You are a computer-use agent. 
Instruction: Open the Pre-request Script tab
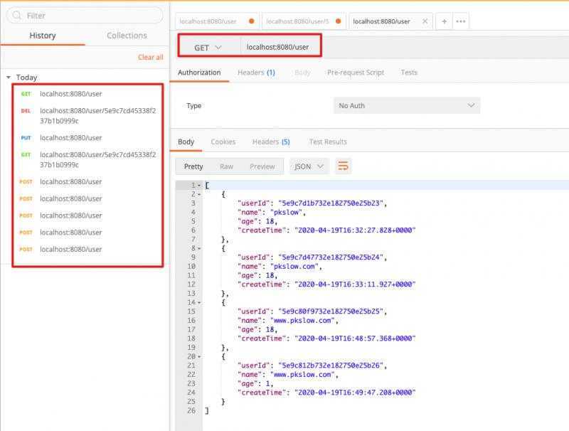click(355, 73)
